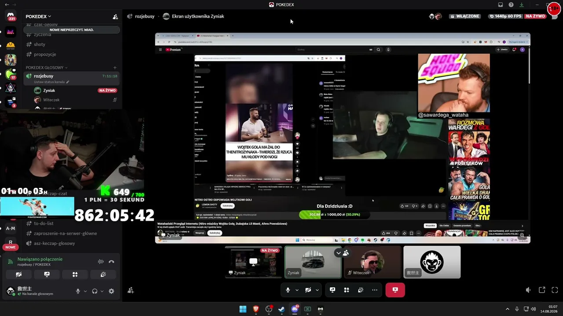The image size is (563, 316).
Task: Open microphone device arrow in call bar
Action: coord(297,290)
